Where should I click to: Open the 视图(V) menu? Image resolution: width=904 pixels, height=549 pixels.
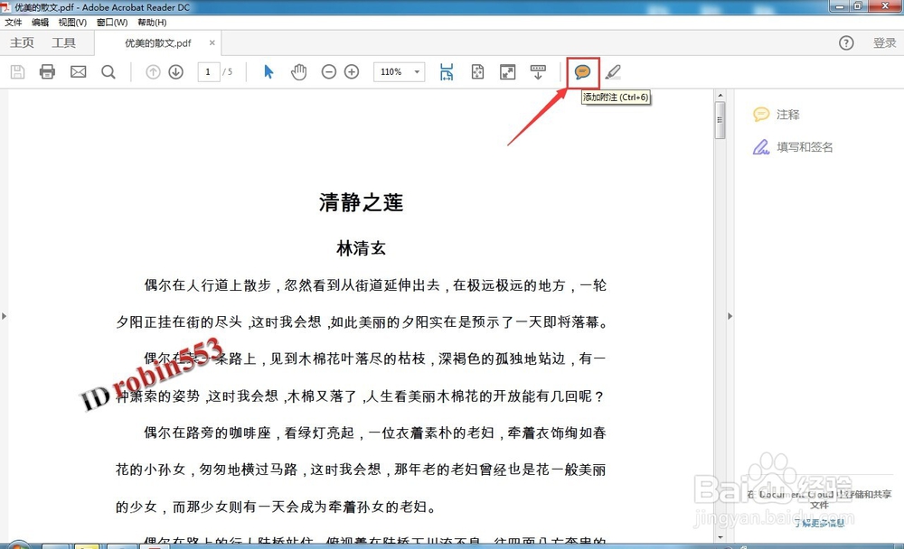tap(72, 23)
